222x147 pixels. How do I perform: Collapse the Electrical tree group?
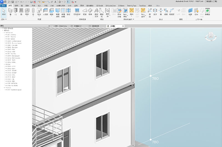coord(4,64)
